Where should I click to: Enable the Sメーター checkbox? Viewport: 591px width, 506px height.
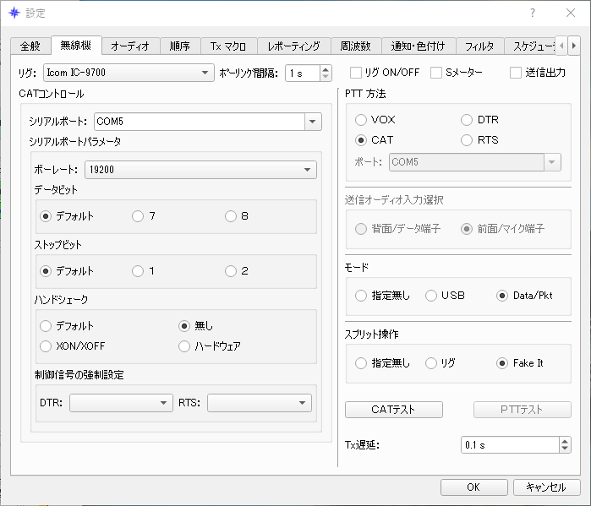(x=436, y=73)
